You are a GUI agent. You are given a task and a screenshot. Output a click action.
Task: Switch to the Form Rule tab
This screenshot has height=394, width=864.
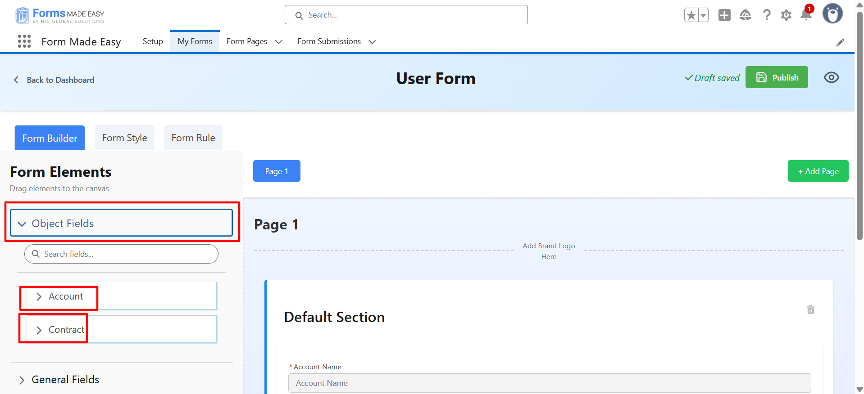(193, 138)
